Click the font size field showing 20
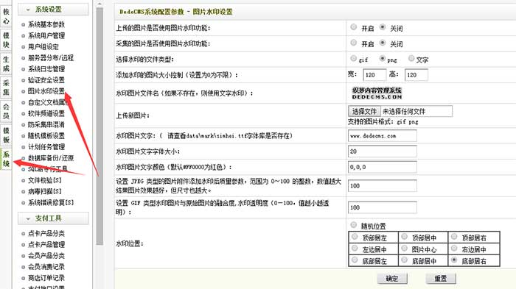This screenshot has height=289, width=516. 383,151
